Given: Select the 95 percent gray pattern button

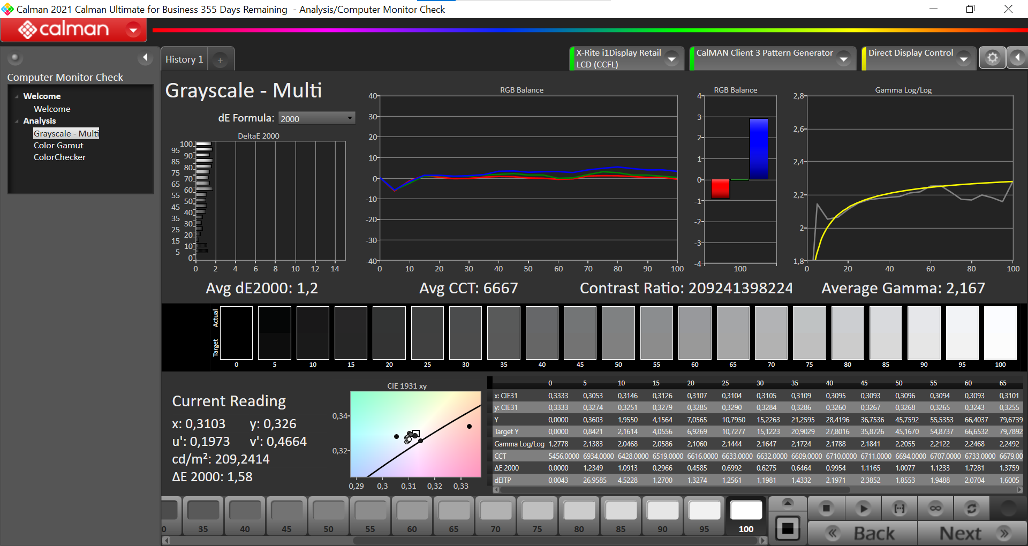Looking at the screenshot, I should click(x=704, y=516).
